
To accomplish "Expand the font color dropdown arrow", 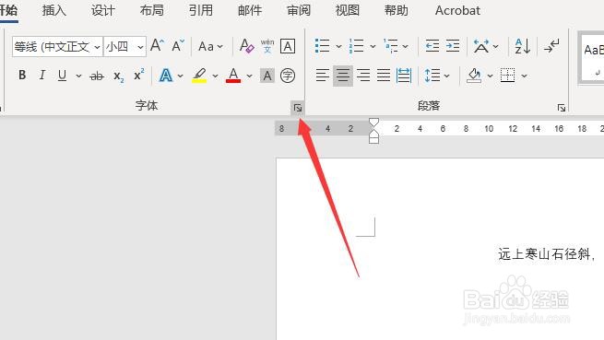I will (x=249, y=76).
